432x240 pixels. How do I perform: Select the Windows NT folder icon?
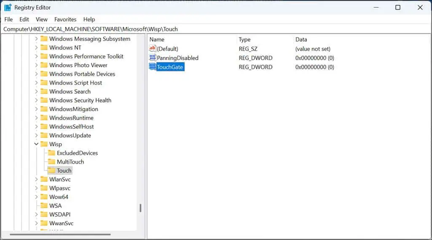[x=44, y=47]
